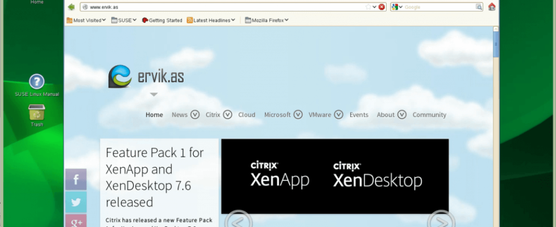Go to previous slide arrow
The width and height of the screenshot is (556, 227).
coord(238,220)
